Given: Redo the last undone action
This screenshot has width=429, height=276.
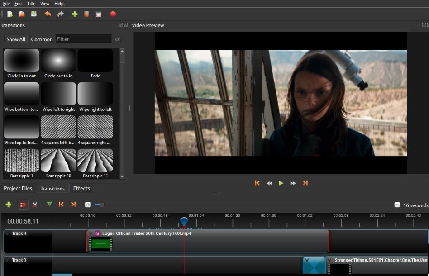Looking at the screenshot, I should click(61, 14).
